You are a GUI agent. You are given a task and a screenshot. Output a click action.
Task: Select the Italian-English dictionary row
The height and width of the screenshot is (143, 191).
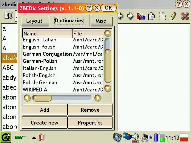tap(63, 68)
